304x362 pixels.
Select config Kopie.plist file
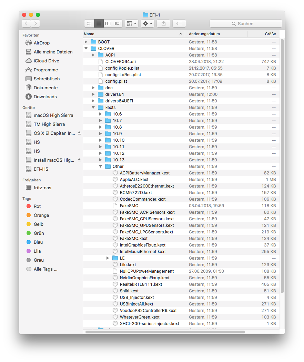point(181,68)
